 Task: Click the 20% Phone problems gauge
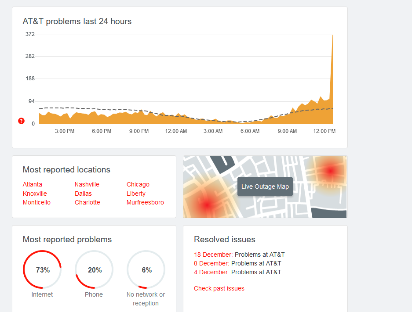pyautogui.click(x=94, y=269)
